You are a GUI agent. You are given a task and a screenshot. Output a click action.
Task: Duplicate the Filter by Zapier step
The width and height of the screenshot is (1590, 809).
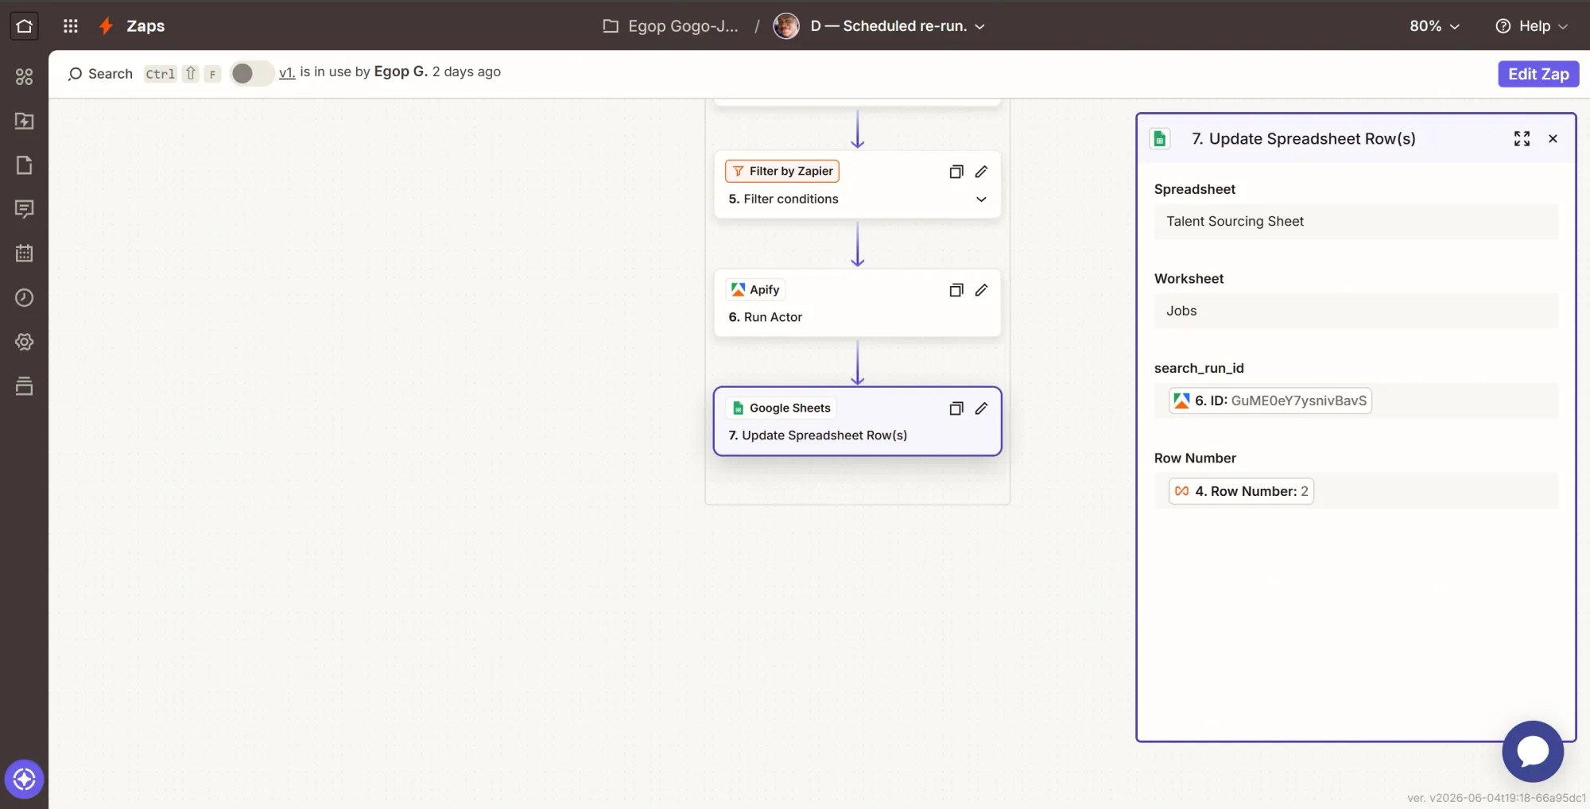(x=956, y=172)
